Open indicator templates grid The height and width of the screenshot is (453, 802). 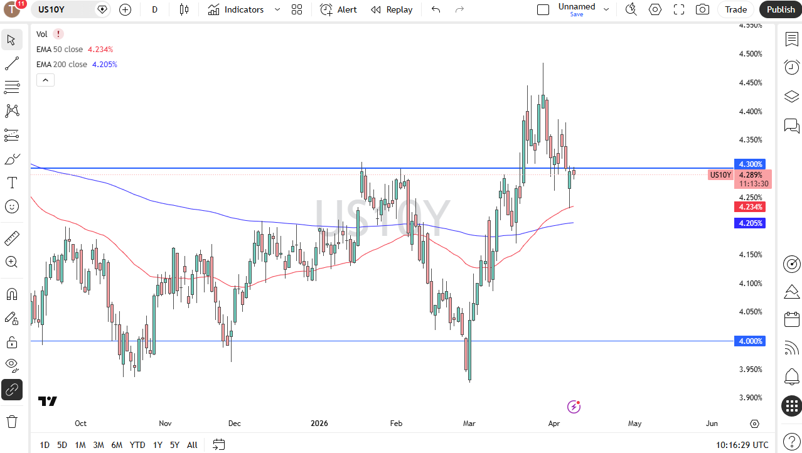click(x=297, y=9)
